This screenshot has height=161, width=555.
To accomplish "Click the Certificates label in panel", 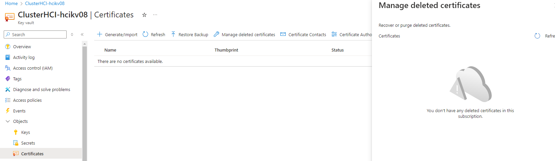I will click(x=389, y=36).
